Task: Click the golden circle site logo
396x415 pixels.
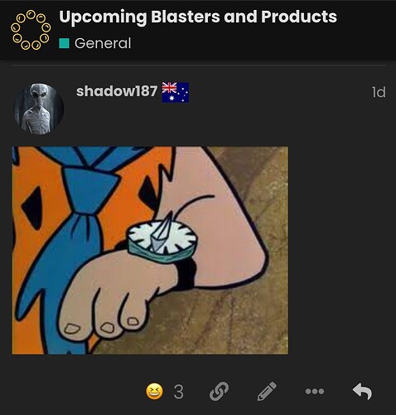Action: click(31, 30)
